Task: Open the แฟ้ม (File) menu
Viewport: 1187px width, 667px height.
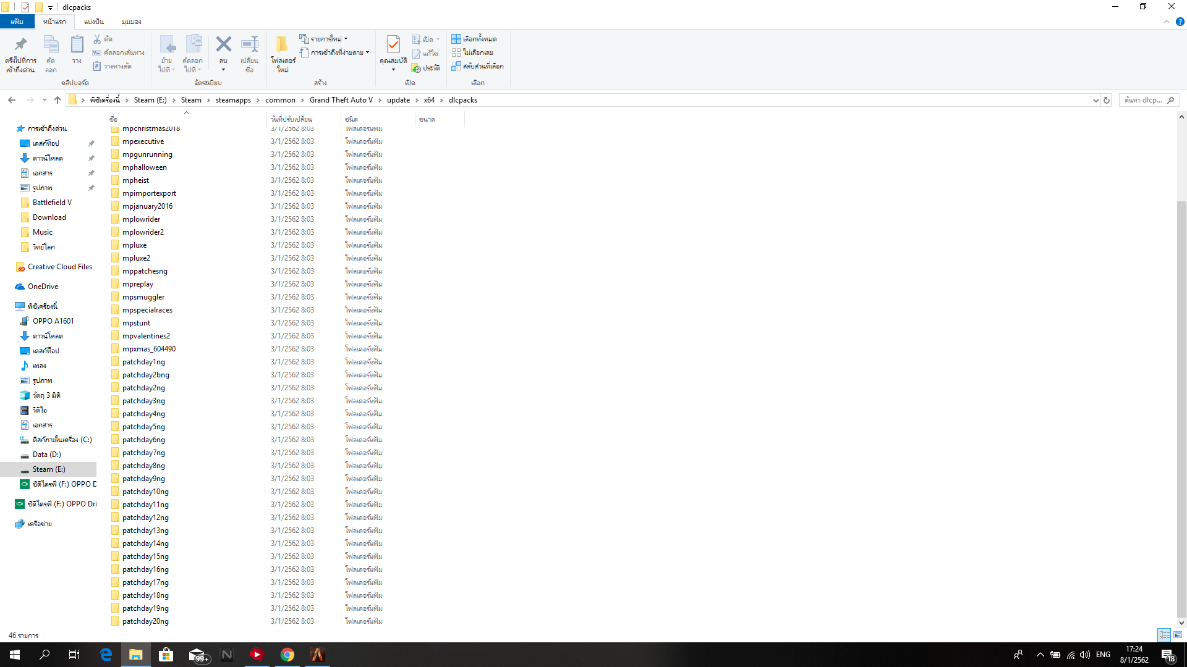Action: [x=17, y=21]
